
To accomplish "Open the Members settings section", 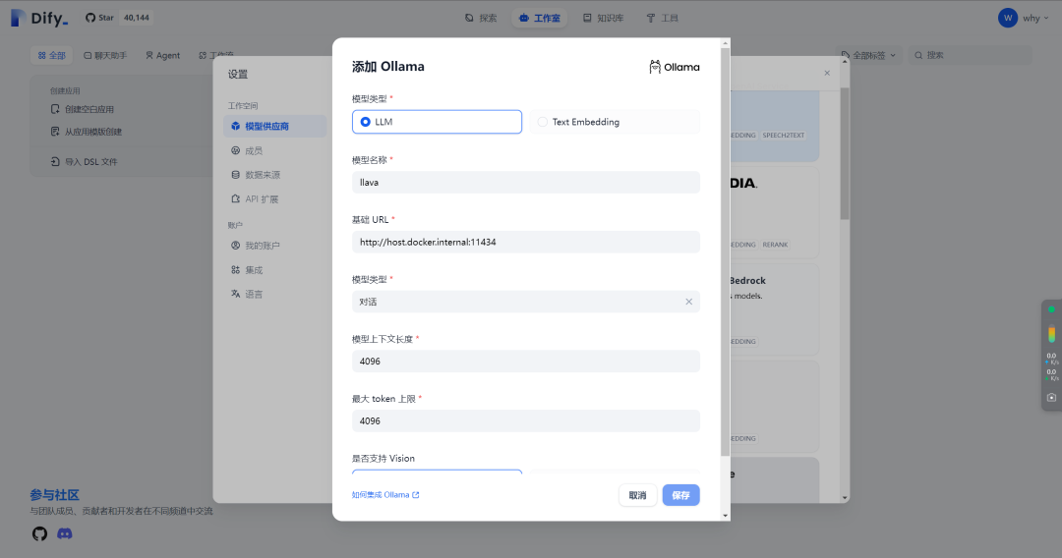I will [x=275, y=151].
